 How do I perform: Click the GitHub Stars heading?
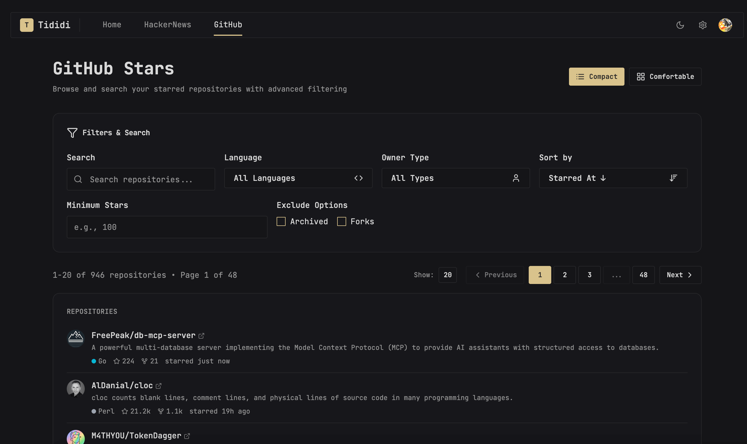(x=113, y=68)
